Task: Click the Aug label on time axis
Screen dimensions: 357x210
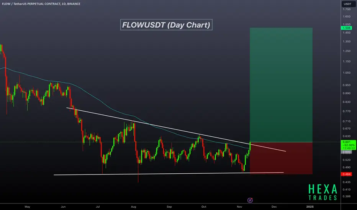Action: click(133, 207)
